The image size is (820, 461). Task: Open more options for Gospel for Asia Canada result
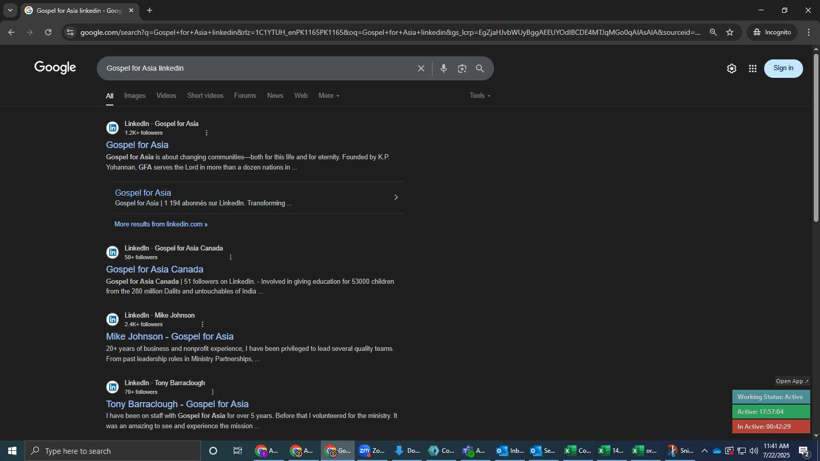tap(231, 257)
